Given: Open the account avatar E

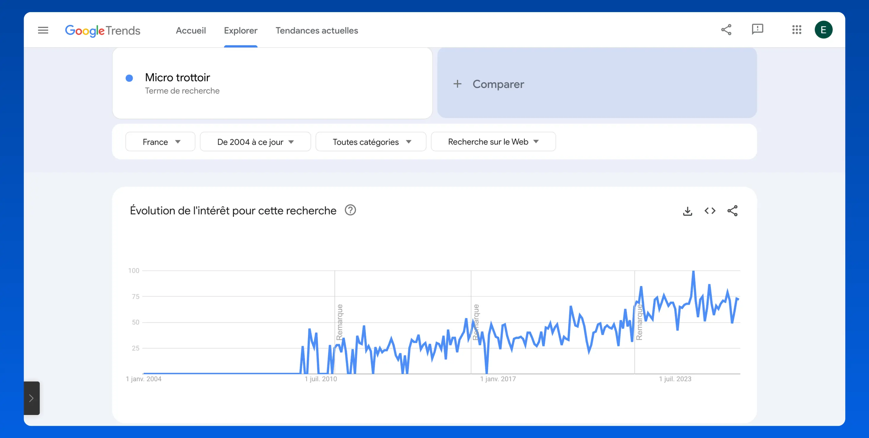Looking at the screenshot, I should tap(823, 30).
